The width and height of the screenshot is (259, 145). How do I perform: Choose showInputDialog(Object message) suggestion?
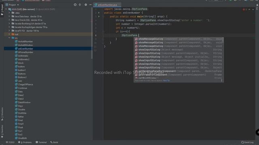(x=178, y=50)
